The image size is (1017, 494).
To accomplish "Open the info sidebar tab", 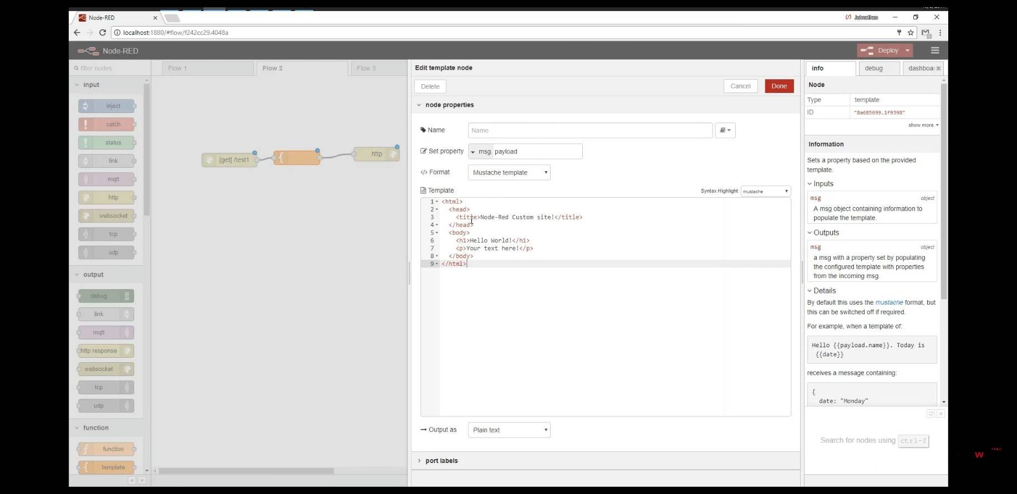I will pos(831,68).
